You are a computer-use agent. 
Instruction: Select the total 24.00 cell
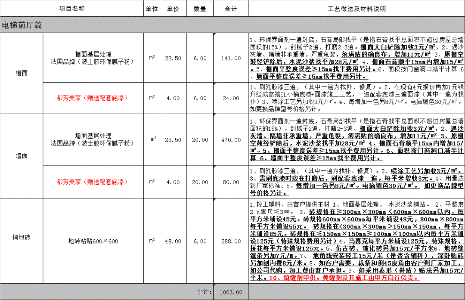point(231,98)
